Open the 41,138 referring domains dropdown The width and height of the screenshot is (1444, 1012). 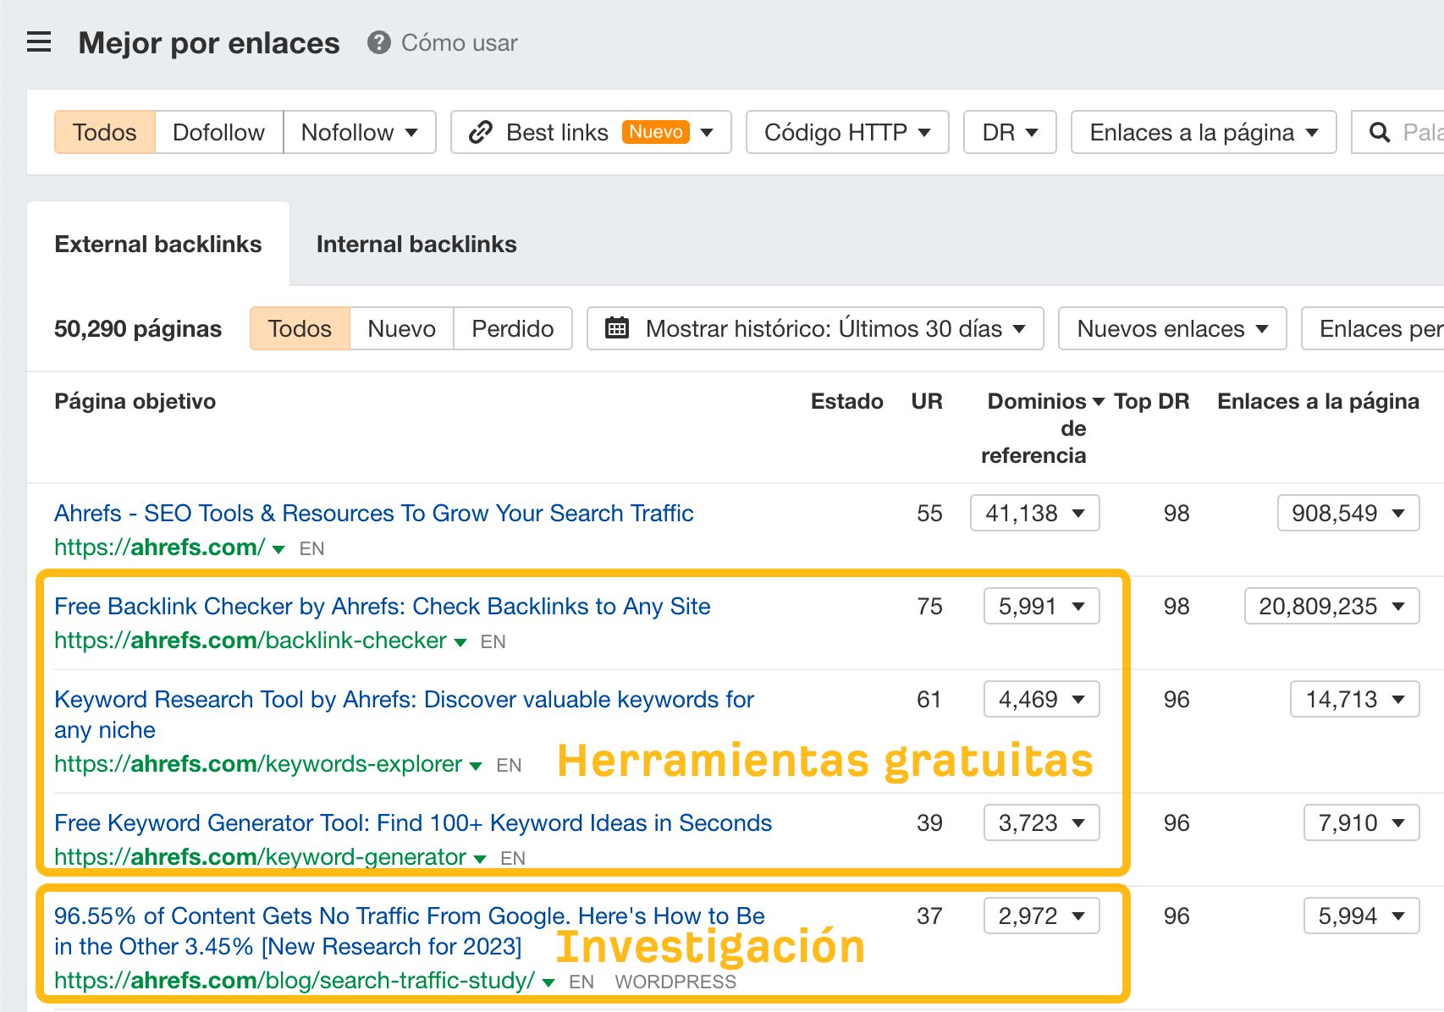(x=1034, y=513)
